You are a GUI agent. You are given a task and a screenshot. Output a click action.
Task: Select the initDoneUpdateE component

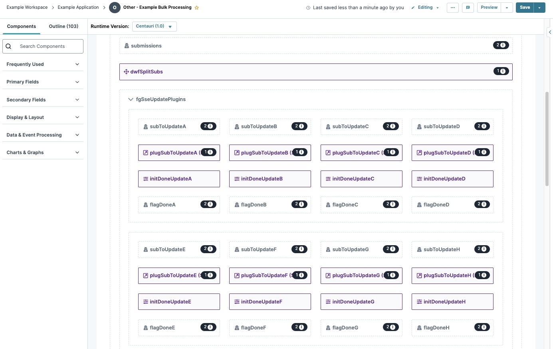click(179, 302)
